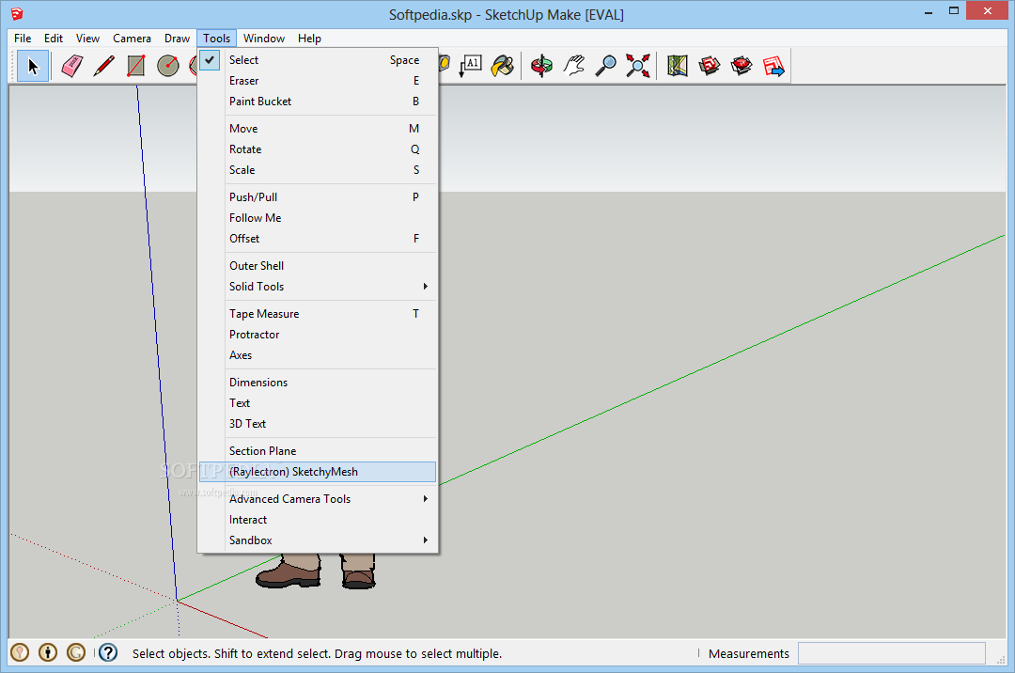Expand the Advanced Camera Tools submenu arrow
Screen dimensions: 1015x673
coord(426,498)
